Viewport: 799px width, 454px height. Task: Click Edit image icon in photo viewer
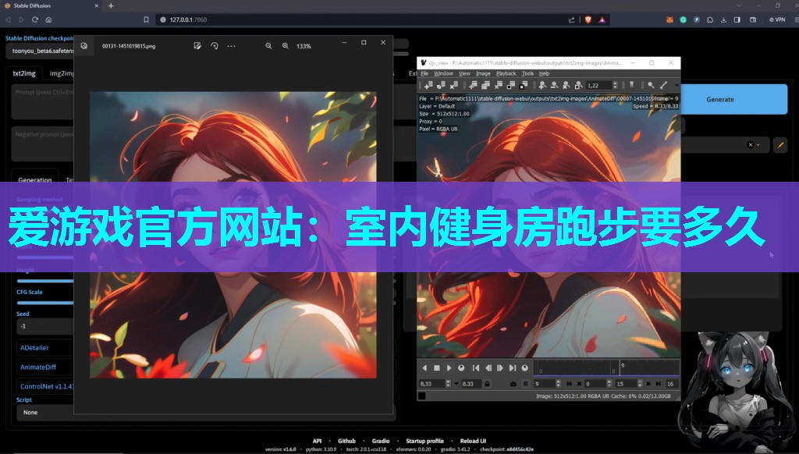click(x=197, y=46)
